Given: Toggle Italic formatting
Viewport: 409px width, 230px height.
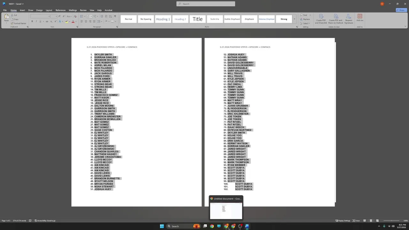Looking at the screenshot, I should coord(36,21).
